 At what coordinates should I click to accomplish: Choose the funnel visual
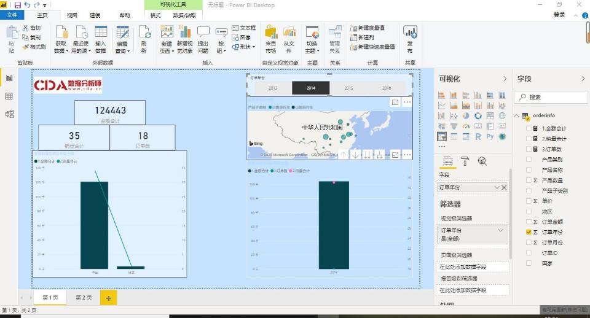(454, 126)
